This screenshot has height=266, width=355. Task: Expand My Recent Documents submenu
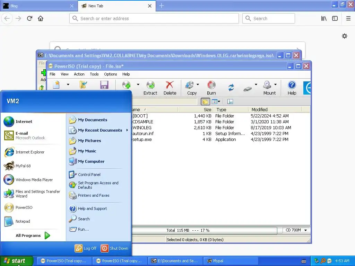click(99, 130)
